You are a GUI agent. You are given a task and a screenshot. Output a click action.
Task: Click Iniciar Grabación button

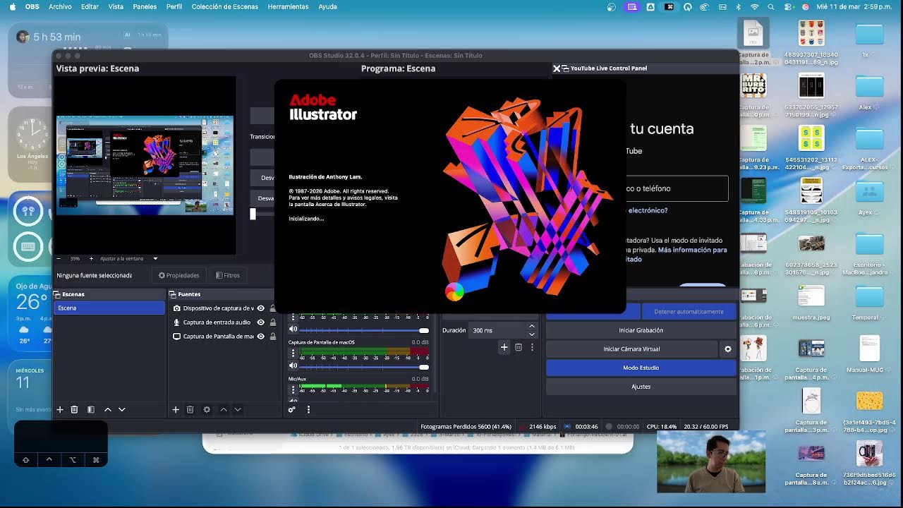click(641, 330)
